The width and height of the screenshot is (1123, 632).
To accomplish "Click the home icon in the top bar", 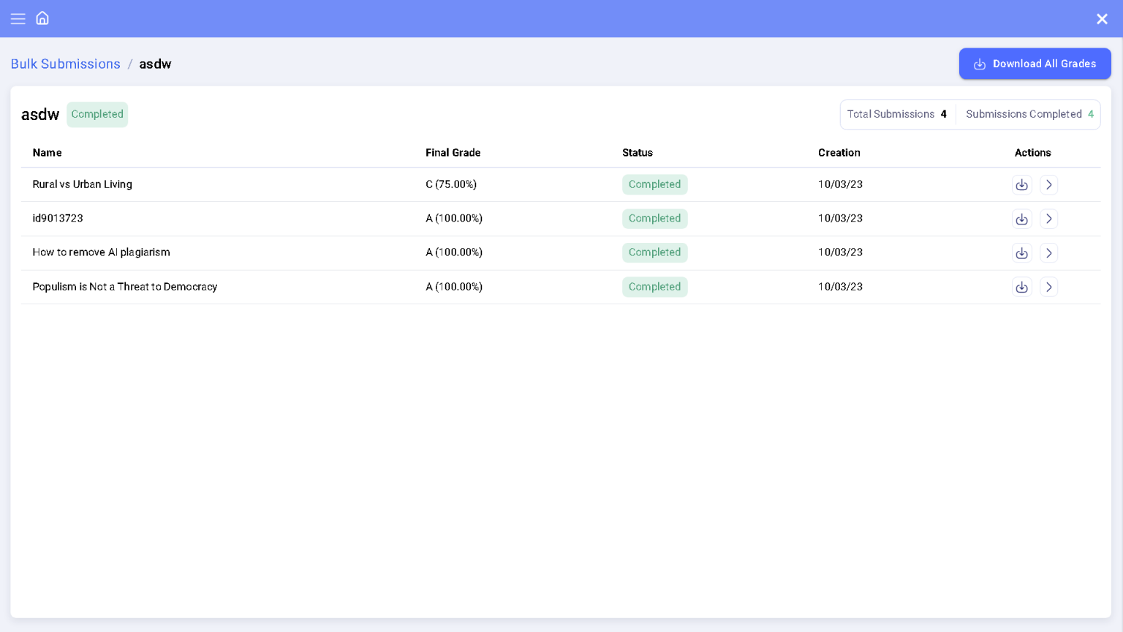I will click(x=42, y=18).
